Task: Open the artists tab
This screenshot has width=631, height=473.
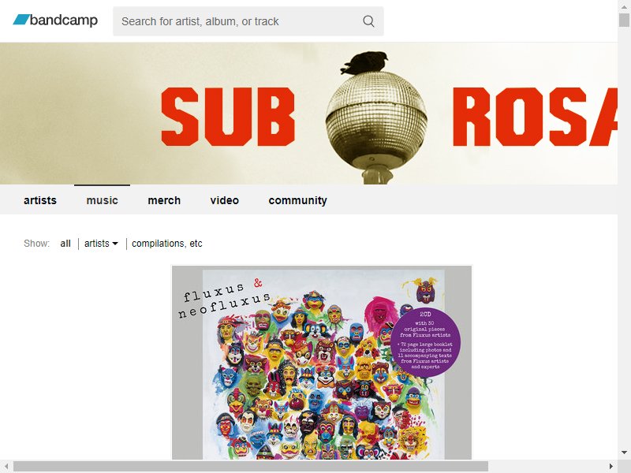Action: tap(40, 200)
